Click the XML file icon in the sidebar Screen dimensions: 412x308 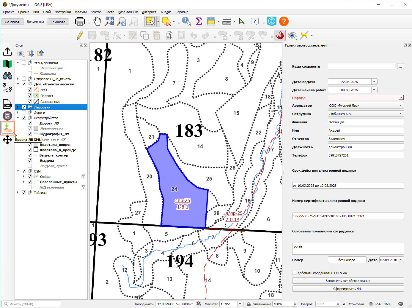[x=7, y=104]
